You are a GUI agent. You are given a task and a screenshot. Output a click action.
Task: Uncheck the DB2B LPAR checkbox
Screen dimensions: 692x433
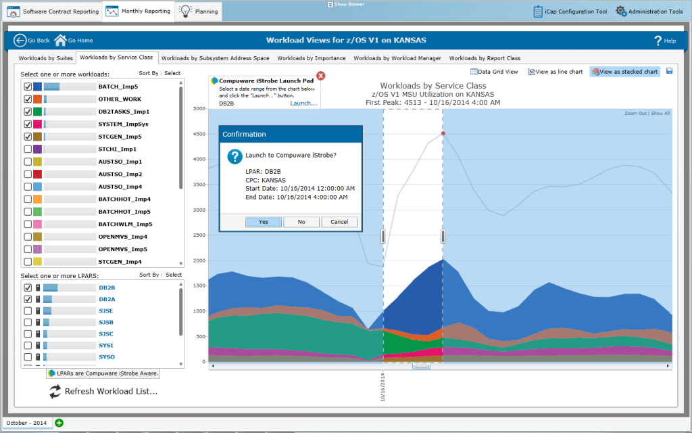(x=28, y=288)
